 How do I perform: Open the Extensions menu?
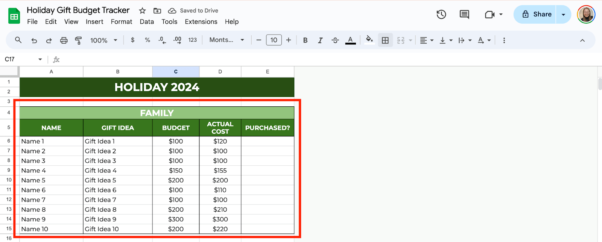(x=201, y=22)
